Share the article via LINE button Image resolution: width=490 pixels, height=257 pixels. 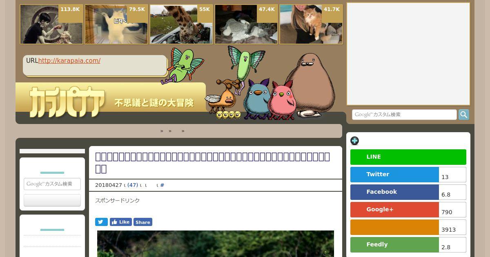pyautogui.click(x=408, y=157)
